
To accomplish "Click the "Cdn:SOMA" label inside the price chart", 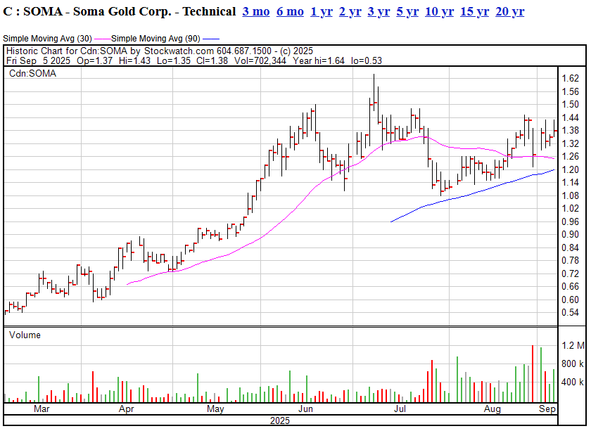I will click(32, 73).
